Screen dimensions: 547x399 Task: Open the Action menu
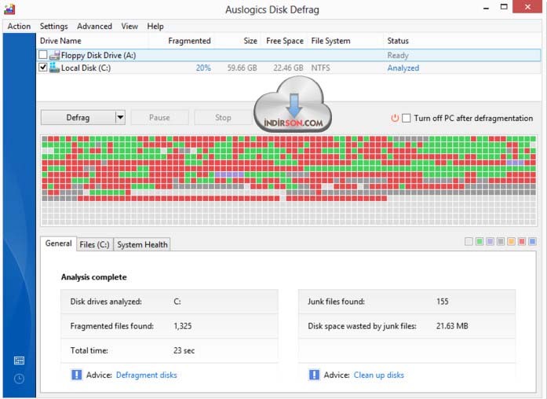pyautogui.click(x=19, y=26)
